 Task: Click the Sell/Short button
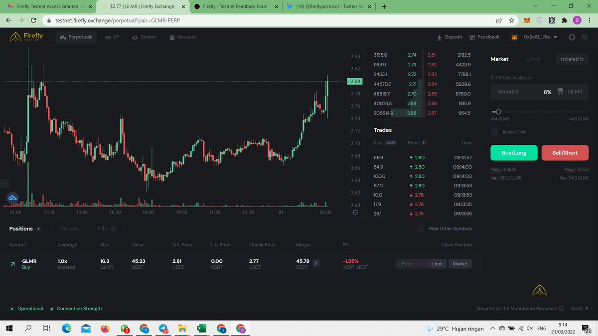click(x=565, y=153)
